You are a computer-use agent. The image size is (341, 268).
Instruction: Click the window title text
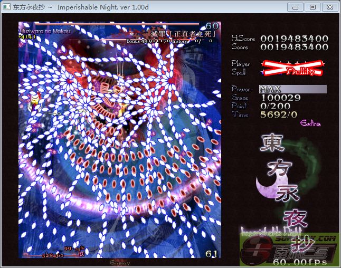pyautogui.click(x=81, y=7)
